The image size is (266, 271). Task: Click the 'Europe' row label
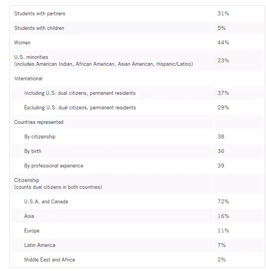tap(32, 231)
